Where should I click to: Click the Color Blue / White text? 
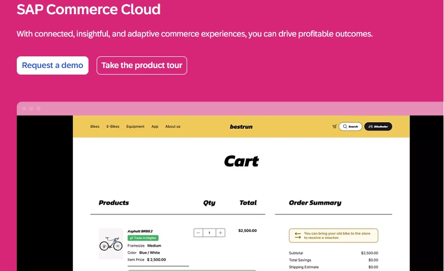click(143, 253)
